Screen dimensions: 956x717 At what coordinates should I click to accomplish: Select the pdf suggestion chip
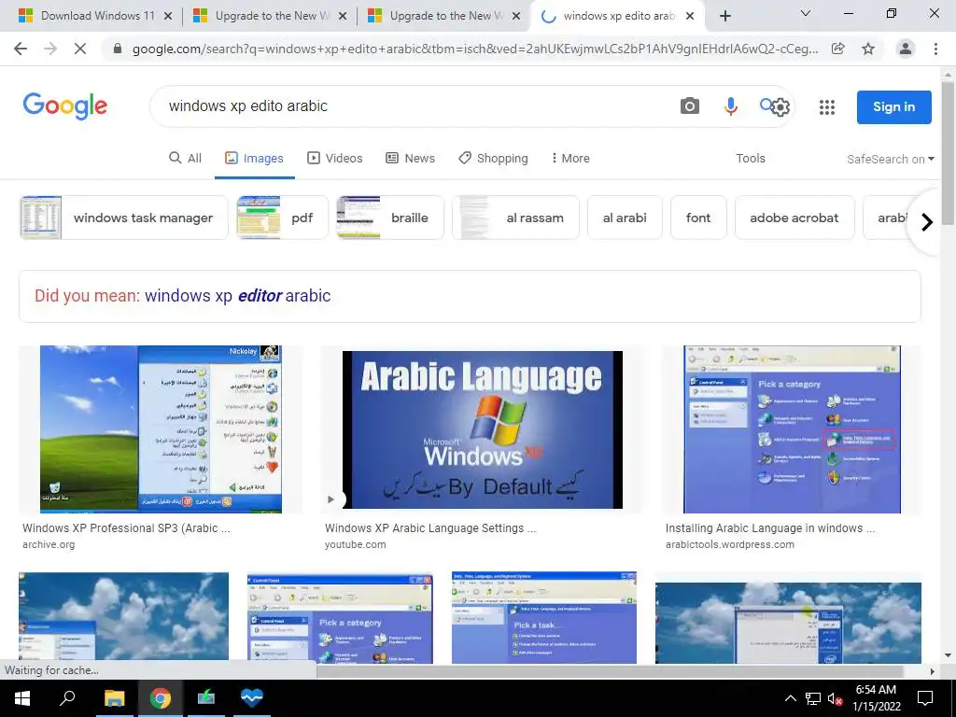pyautogui.click(x=282, y=218)
